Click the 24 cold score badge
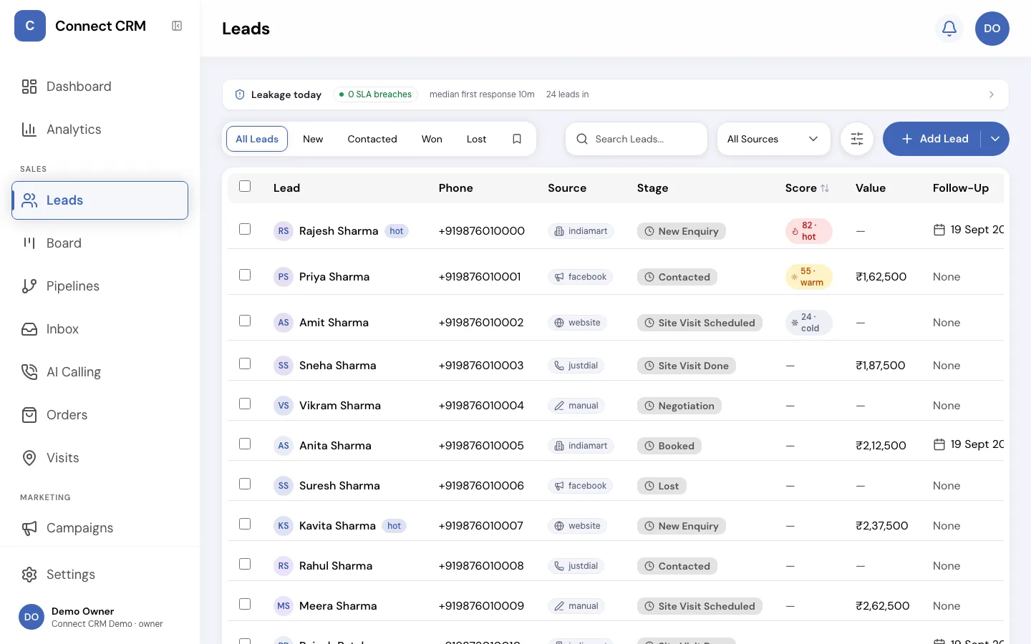This screenshot has height=644, width=1031. click(x=809, y=323)
